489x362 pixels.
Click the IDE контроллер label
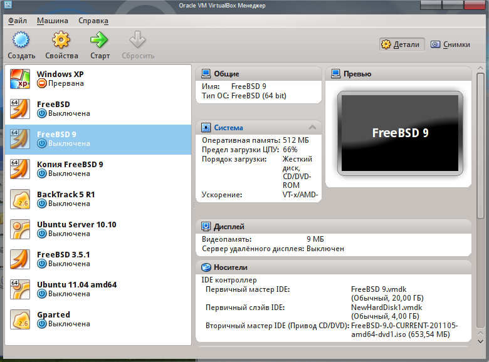coord(229,280)
